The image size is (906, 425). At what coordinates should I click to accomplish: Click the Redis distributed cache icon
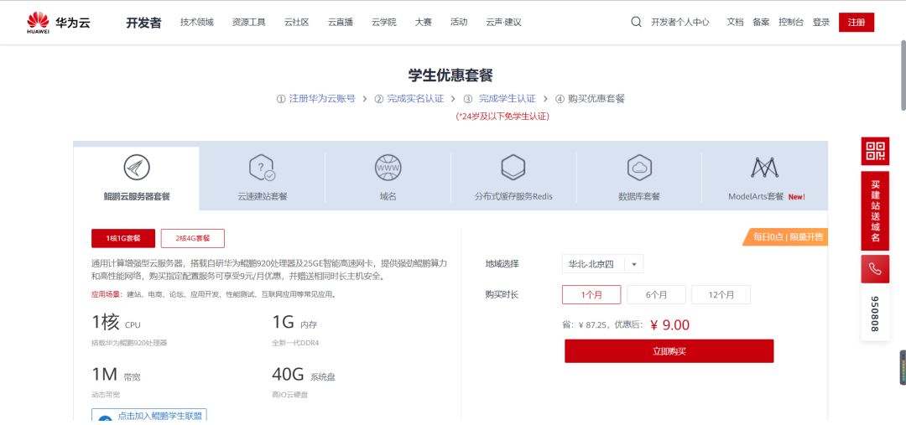click(513, 168)
